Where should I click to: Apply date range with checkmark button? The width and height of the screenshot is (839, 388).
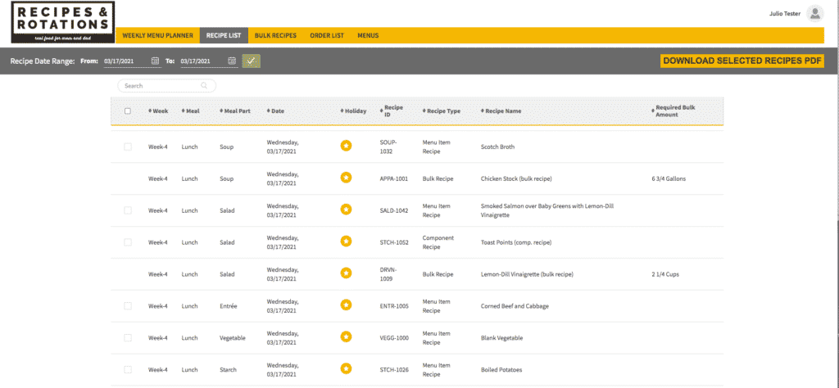click(x=251, y=61)
